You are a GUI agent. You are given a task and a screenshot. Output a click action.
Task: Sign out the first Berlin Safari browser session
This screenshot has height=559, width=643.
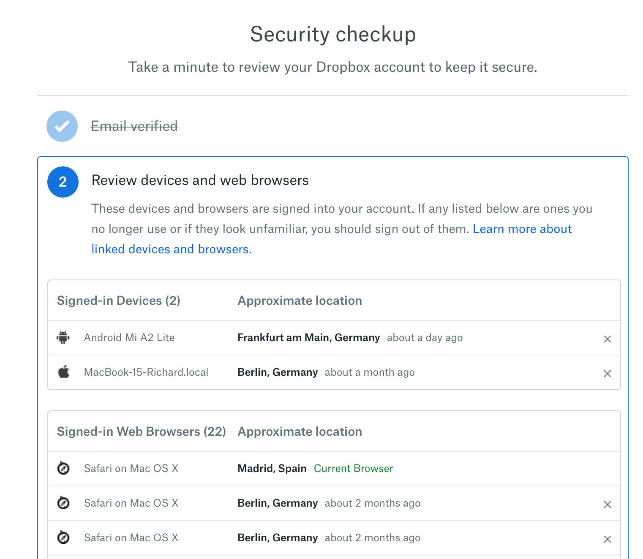pyautogui.click(x=608, y=505)
